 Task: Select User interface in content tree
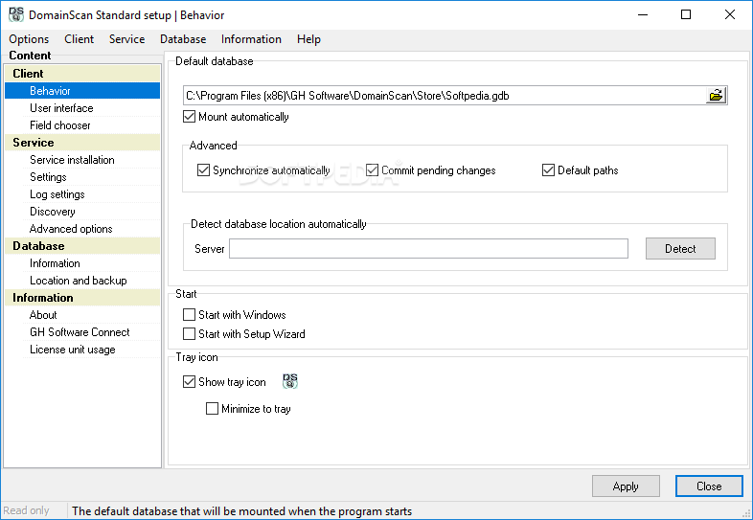pos(82,108)
